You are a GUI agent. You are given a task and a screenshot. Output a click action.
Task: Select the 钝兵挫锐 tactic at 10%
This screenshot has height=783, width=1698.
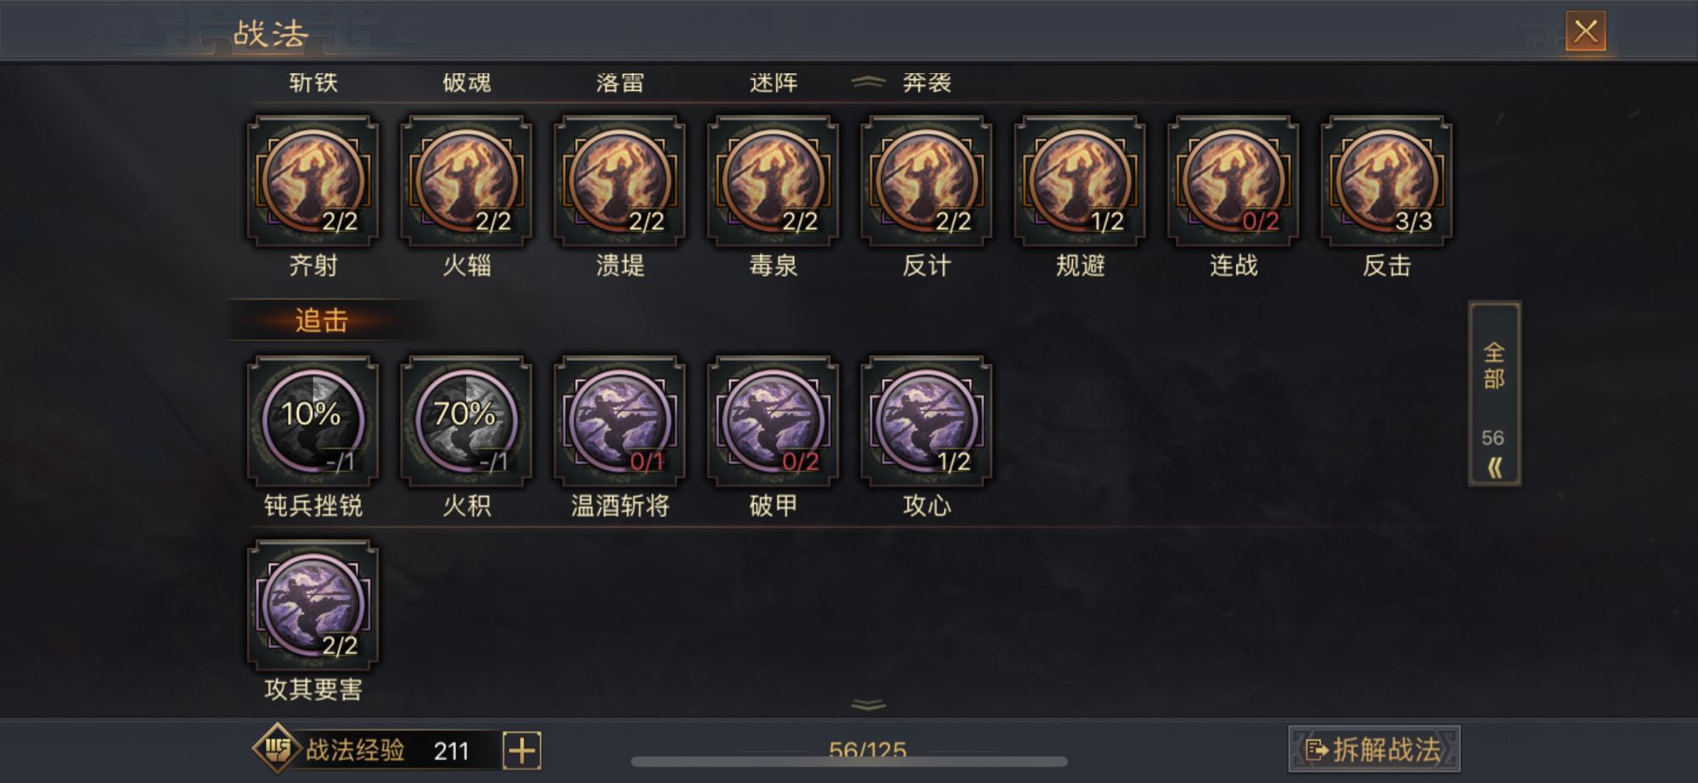312,422
